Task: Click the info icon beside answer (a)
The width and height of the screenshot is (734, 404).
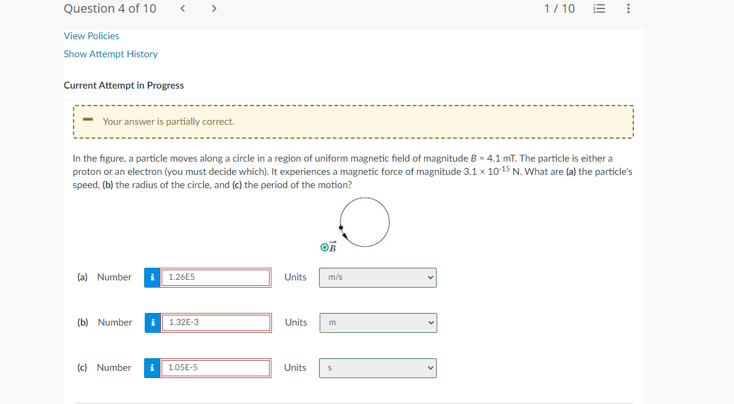Action: (153, 277)
